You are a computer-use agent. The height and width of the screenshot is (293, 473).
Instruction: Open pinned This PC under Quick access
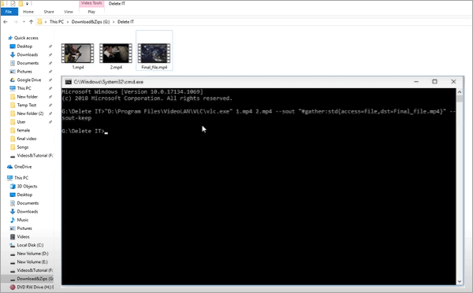coord(24,88)
